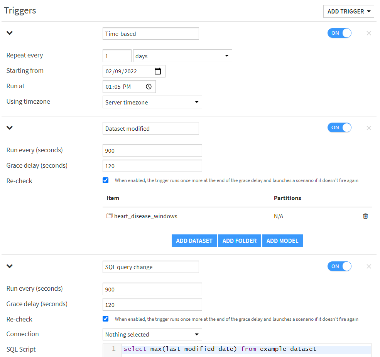Click the ADD MODEL button
380x357 pixels.
pos(282,241)
